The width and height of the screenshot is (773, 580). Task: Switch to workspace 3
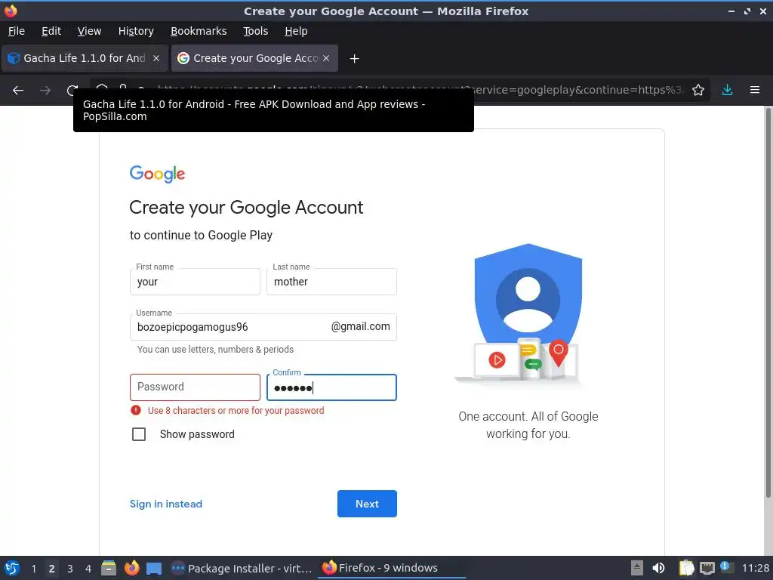pos(70,569)
